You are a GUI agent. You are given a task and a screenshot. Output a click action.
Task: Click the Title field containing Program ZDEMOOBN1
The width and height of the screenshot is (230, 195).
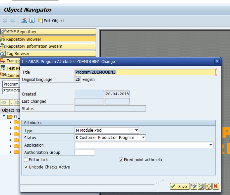(x=145, y=72)
